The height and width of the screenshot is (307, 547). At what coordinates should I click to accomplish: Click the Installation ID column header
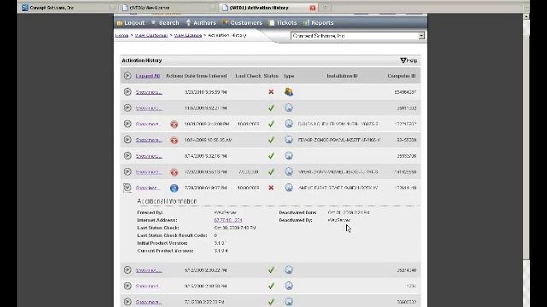tap(342, 76)
